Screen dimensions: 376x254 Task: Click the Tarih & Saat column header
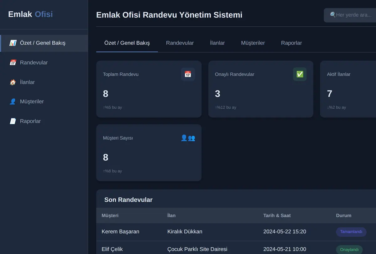[277, 215]
